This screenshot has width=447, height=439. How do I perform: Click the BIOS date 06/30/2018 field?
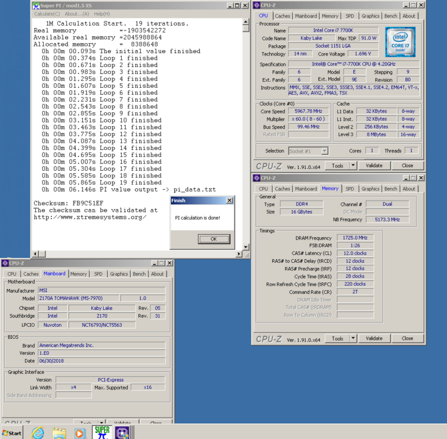tap(102, 361)
